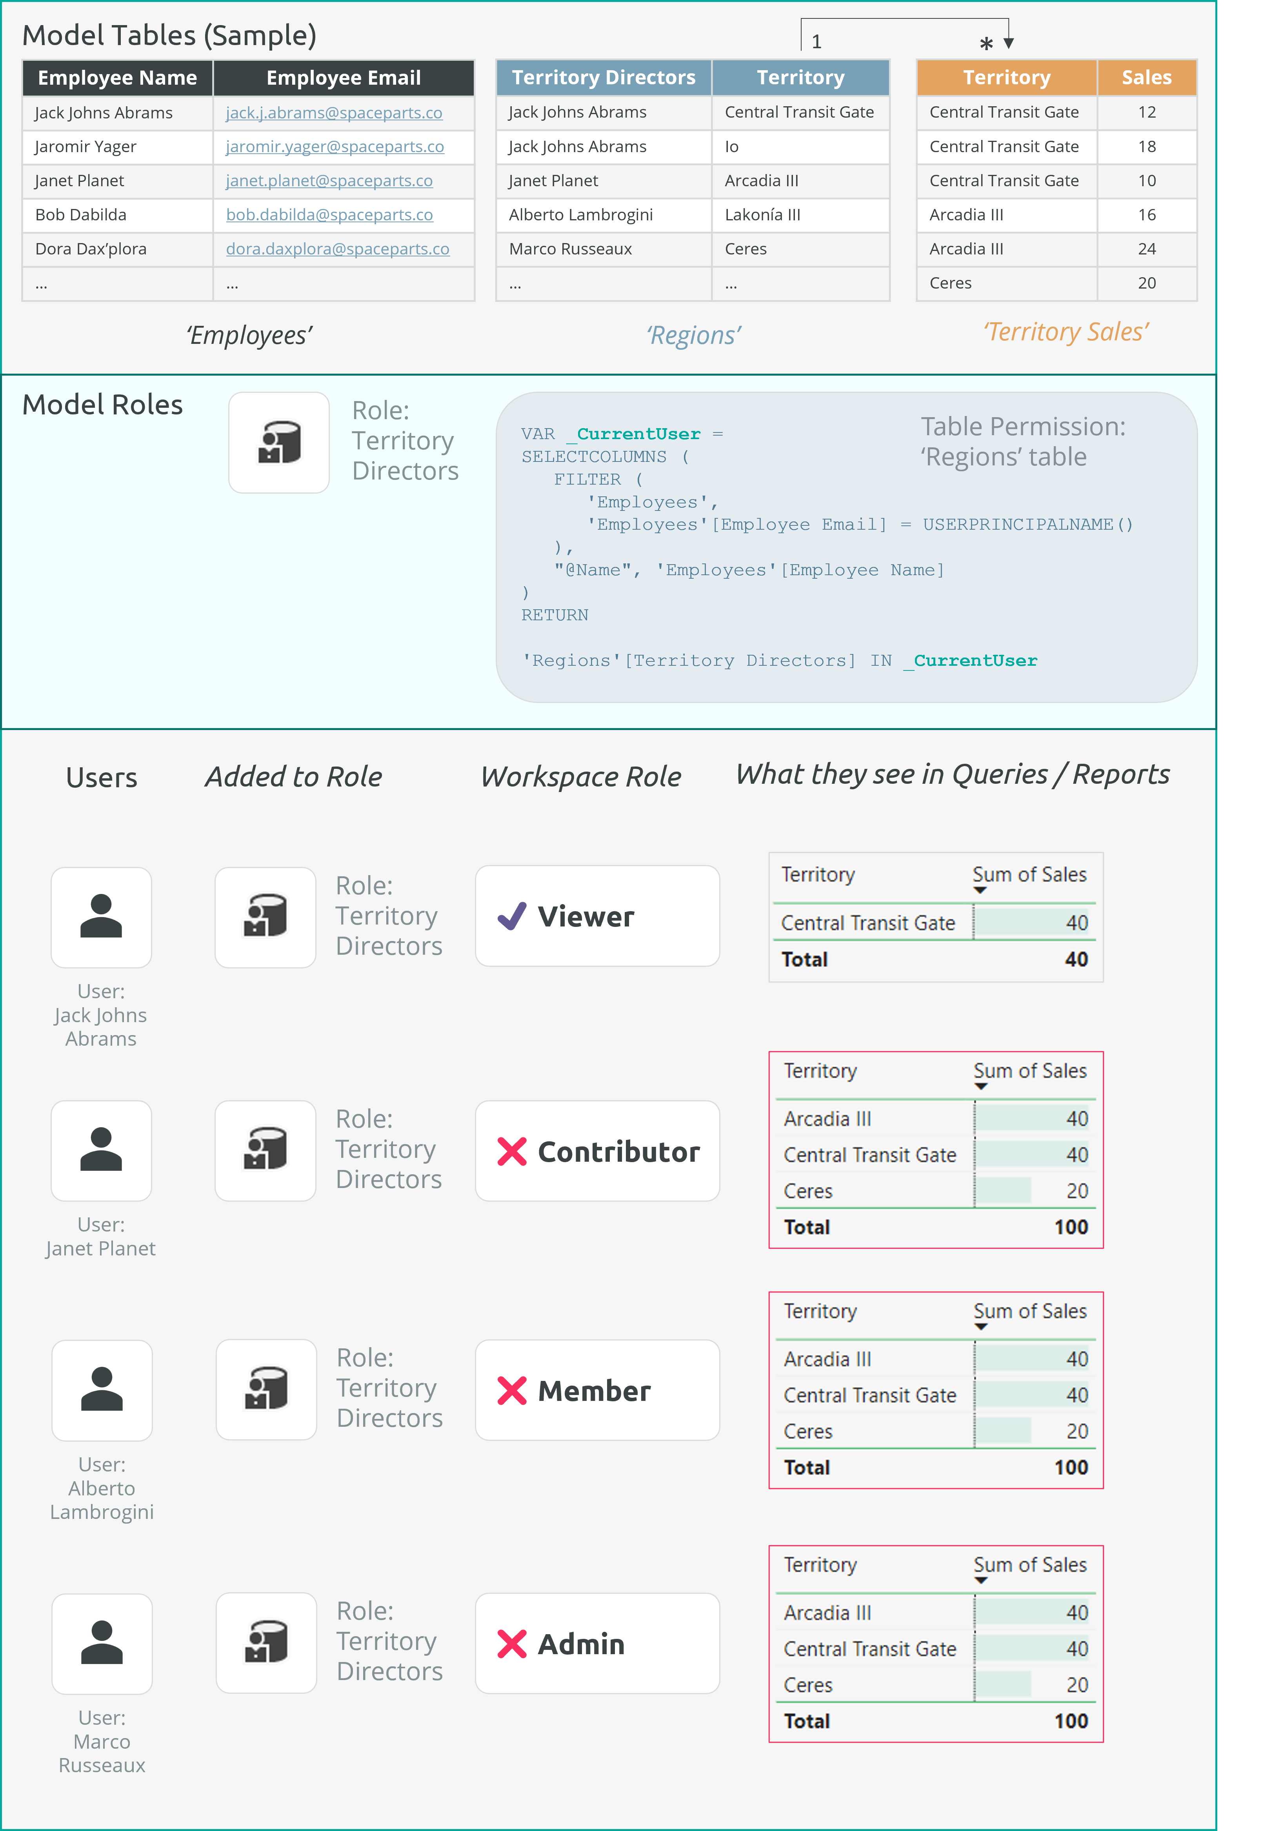This screenshot has height=1831, width=1262.
Task: Open dora.daxplora@spaceparts.co email link
Action: click(x=338, y=249)
